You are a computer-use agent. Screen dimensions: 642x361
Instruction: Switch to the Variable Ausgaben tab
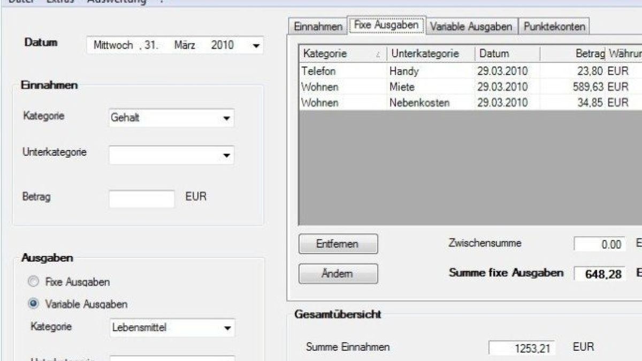[470, 25]
